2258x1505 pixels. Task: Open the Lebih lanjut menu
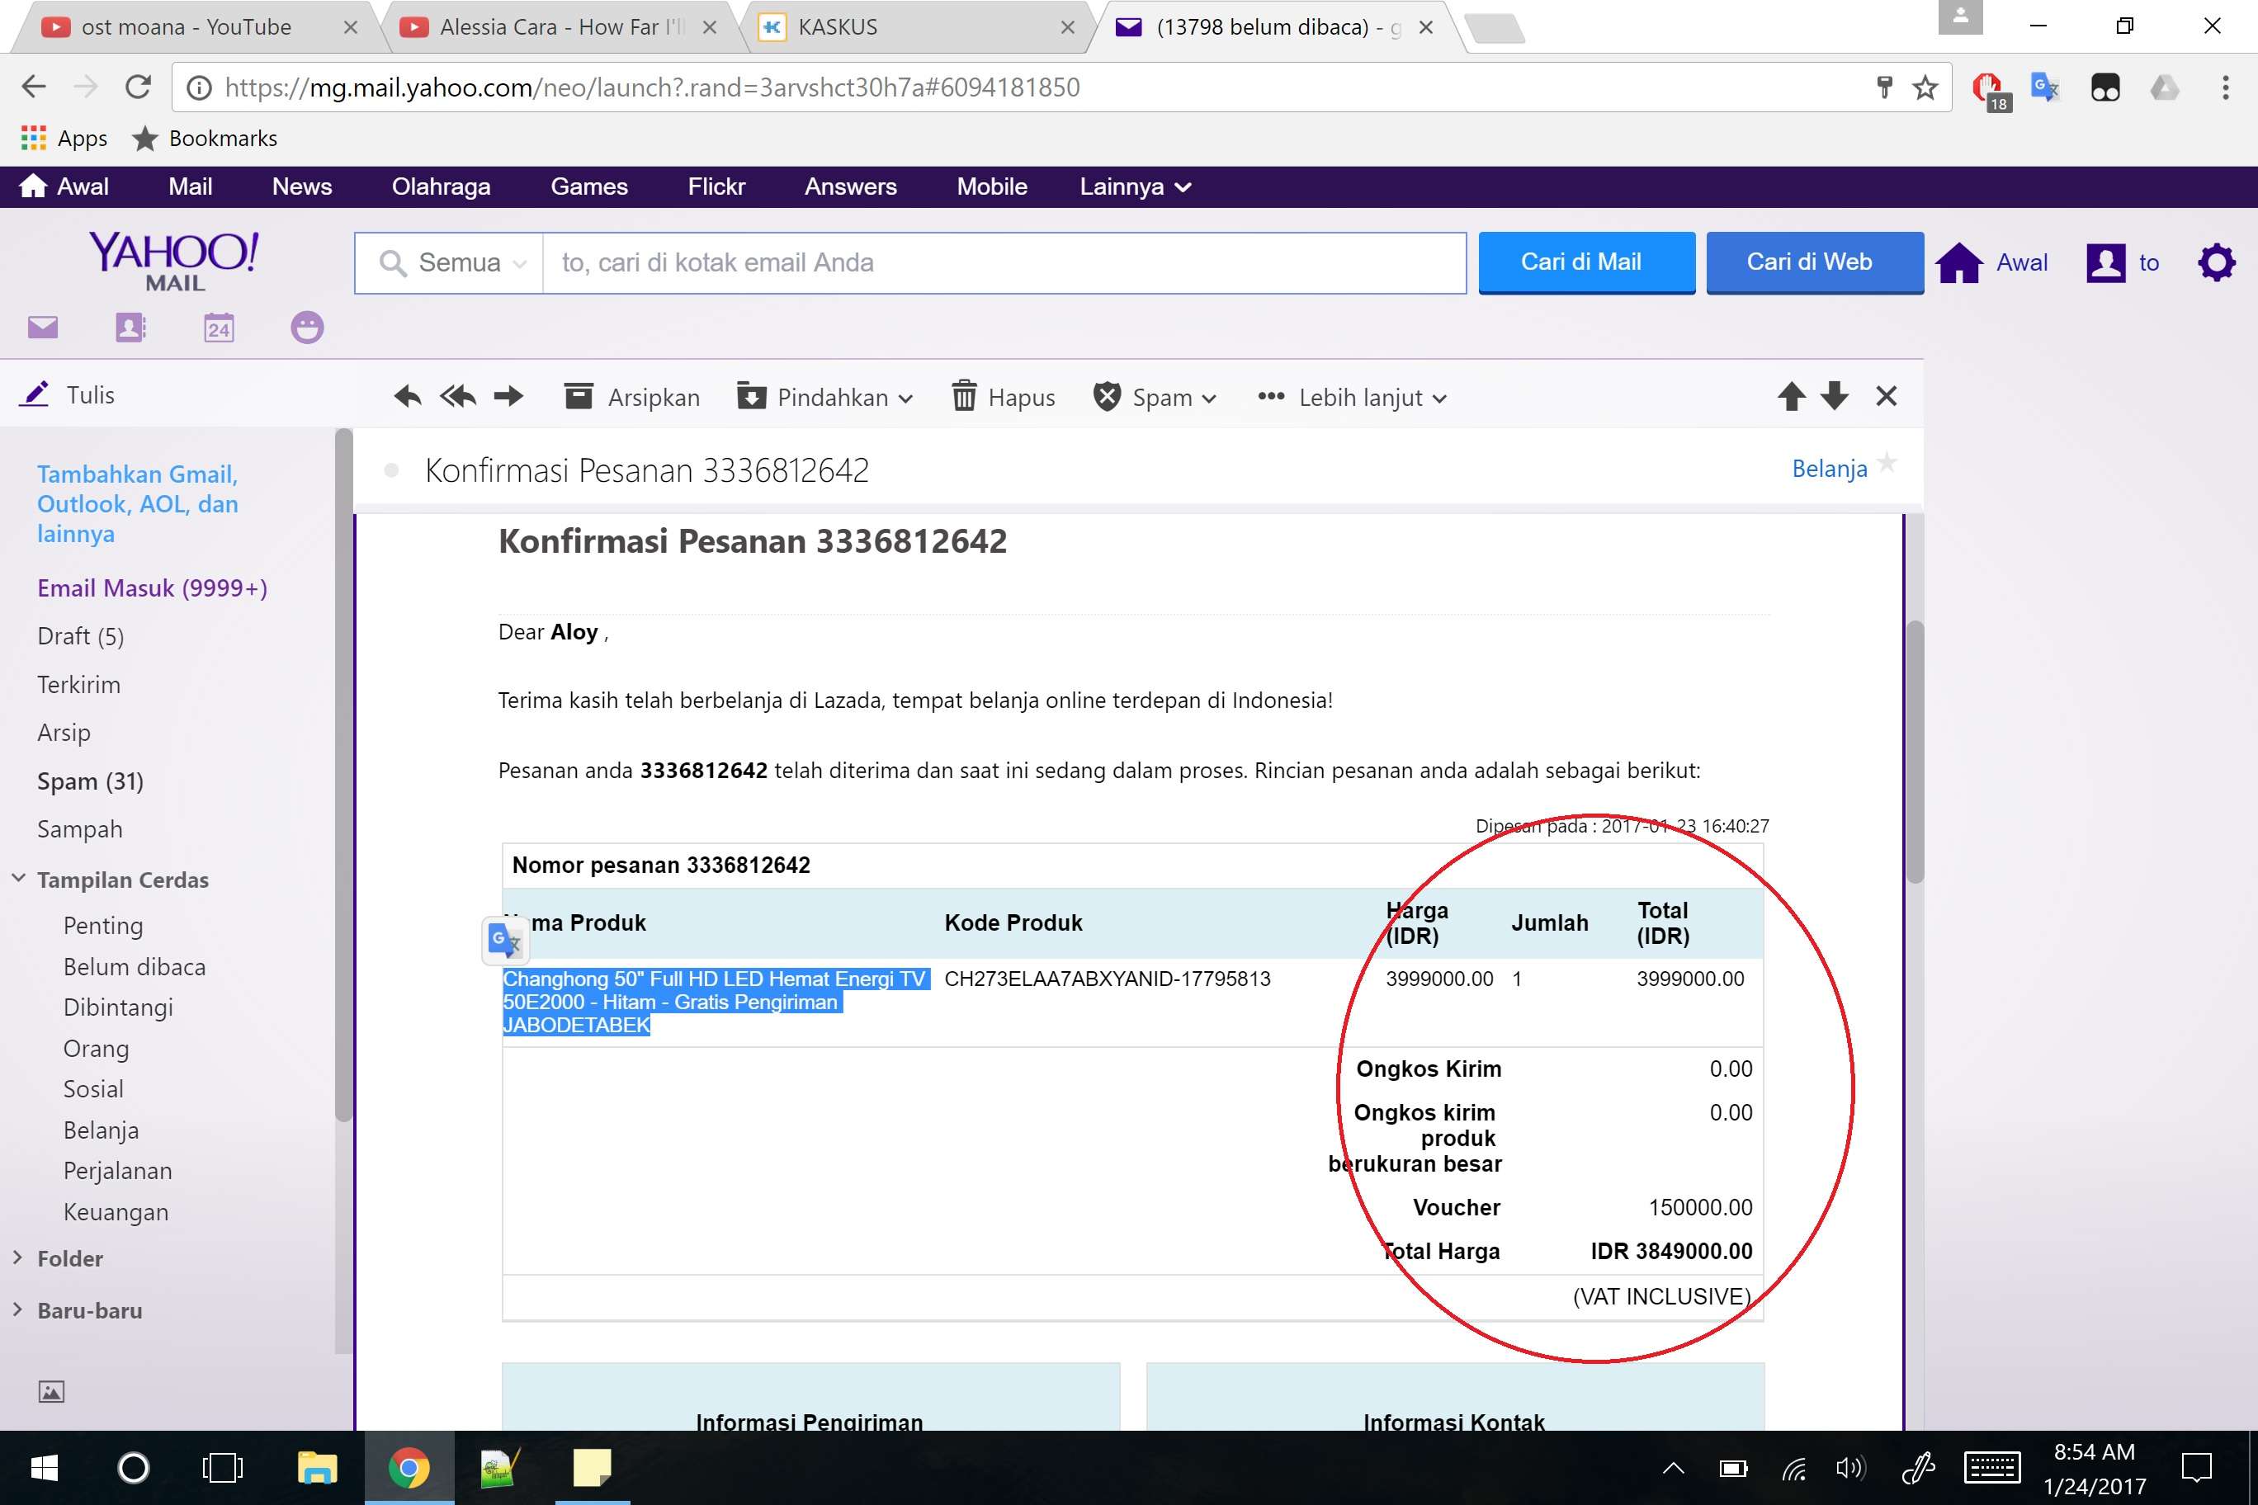click(x=1352, y=396)
